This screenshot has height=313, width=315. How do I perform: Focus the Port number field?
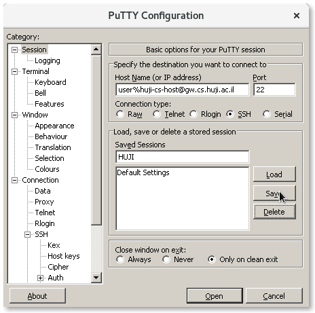tap(274, 90)
